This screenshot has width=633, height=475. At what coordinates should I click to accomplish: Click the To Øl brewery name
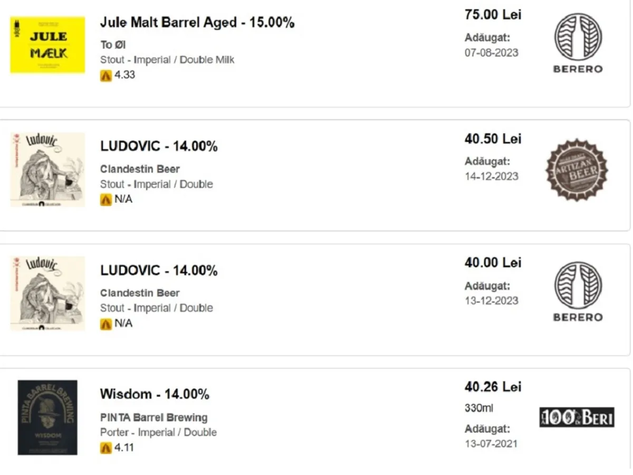pos(113,45)
